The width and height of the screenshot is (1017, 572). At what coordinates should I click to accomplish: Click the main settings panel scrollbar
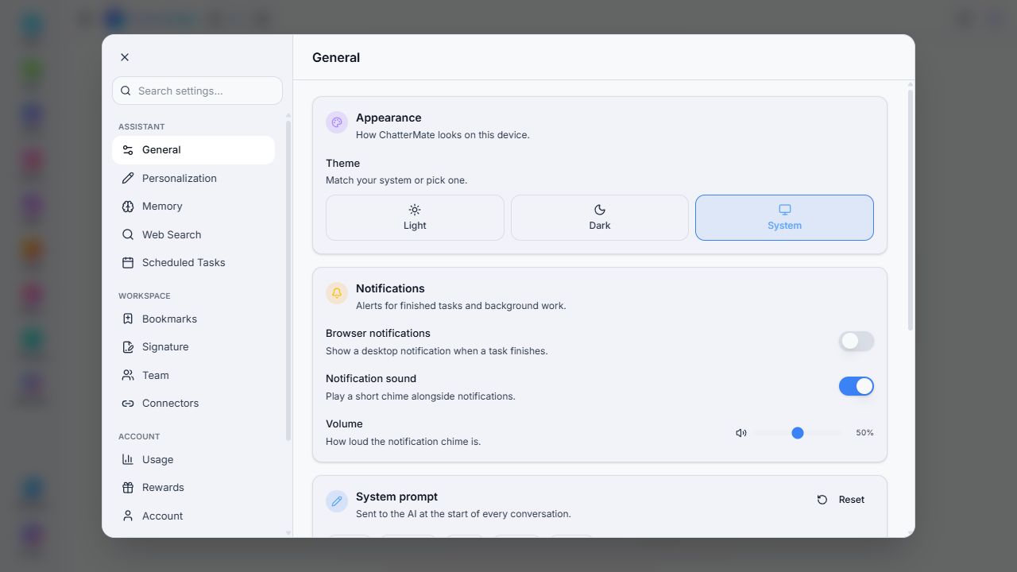pyautogui.click(x=911, y=211)
